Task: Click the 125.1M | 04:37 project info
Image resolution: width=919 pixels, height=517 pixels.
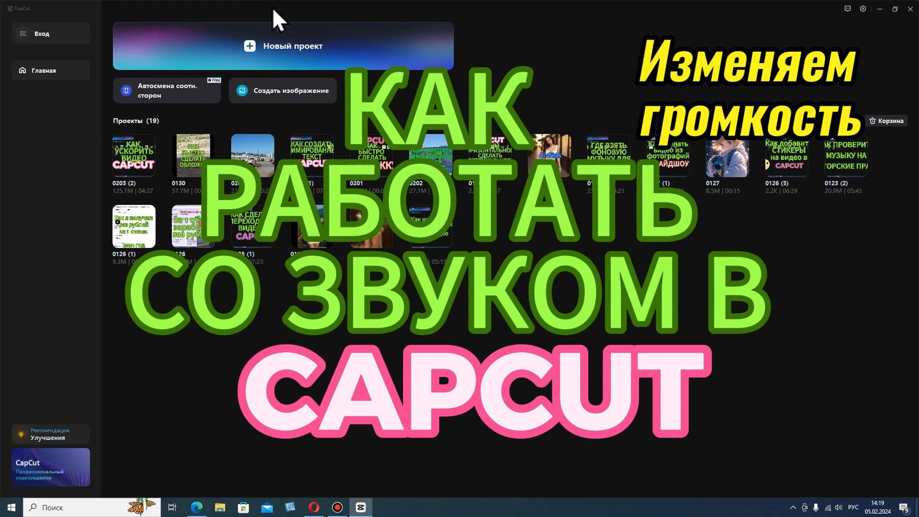Action: click(x=133, y=191)
